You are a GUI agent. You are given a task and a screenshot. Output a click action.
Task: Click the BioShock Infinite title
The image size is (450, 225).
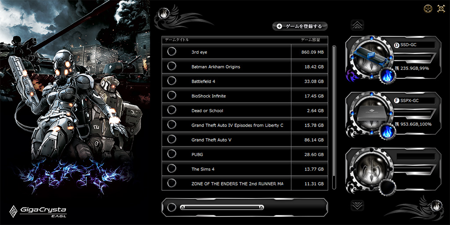(209, 96)
